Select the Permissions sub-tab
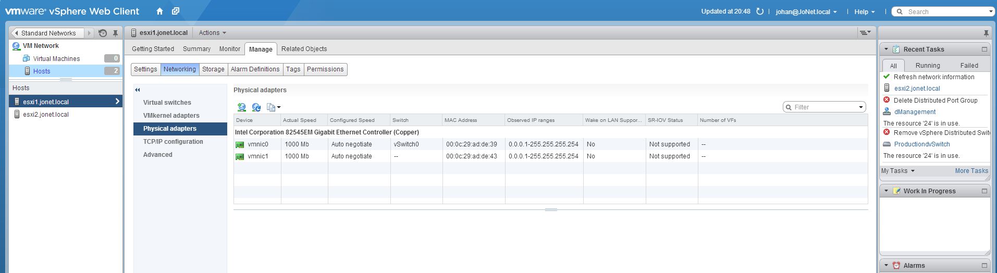Image resolution: width=997 pixels, height=273 pixels. (x=325, y=69)
